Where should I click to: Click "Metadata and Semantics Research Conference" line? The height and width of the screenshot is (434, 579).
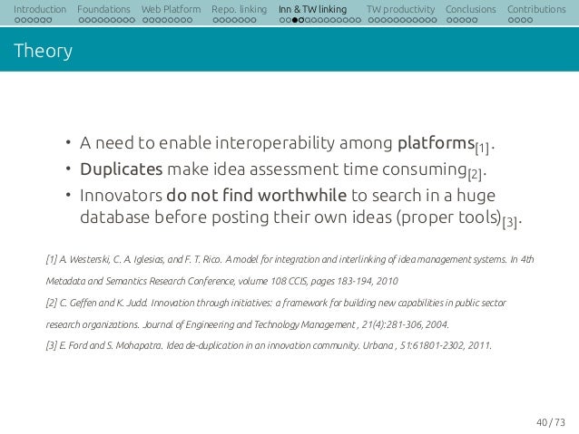222,282
